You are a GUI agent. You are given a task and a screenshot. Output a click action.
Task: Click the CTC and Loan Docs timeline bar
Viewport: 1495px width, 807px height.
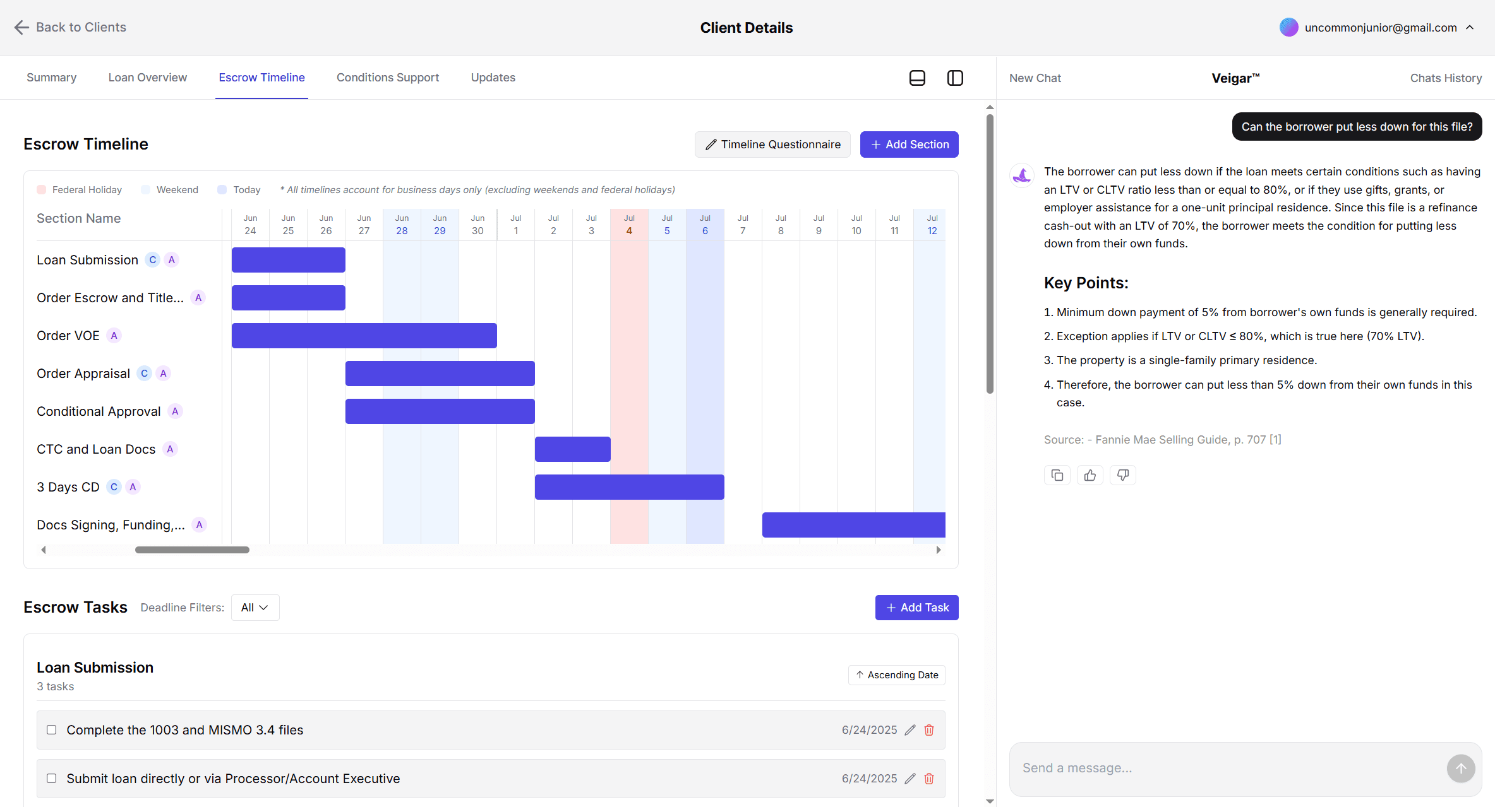573,449
